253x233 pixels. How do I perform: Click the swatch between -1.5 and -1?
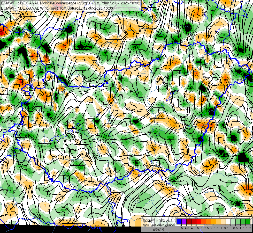point(218,221)
